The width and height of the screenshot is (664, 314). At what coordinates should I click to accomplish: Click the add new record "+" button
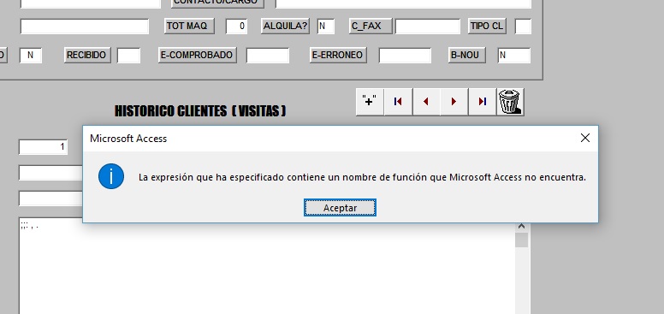pyautogui.click(x=370, y=102)
